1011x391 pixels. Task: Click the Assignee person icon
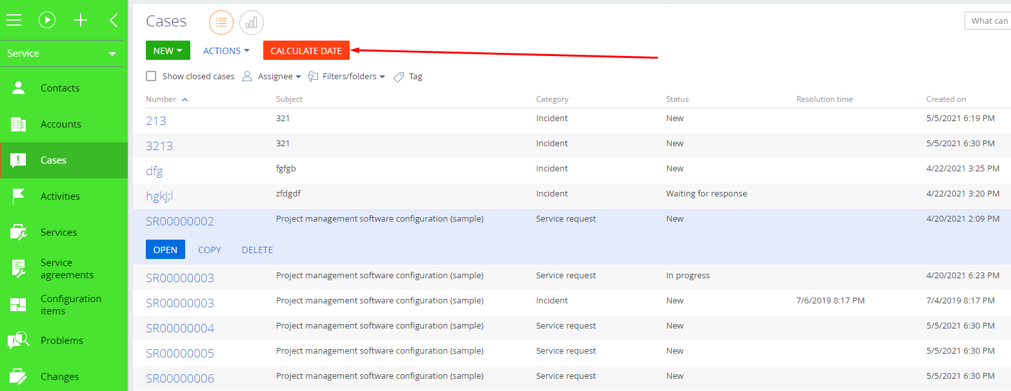[247, 77]
